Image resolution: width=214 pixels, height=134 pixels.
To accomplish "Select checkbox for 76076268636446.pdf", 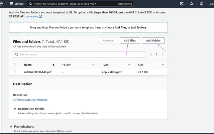I will [x=14, y=72].
